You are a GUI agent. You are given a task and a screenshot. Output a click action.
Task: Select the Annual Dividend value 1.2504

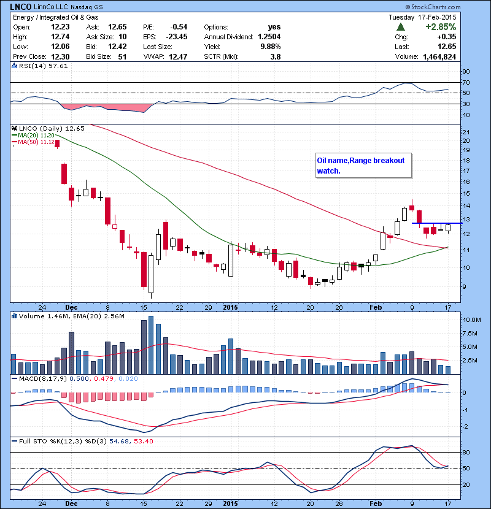269,37
